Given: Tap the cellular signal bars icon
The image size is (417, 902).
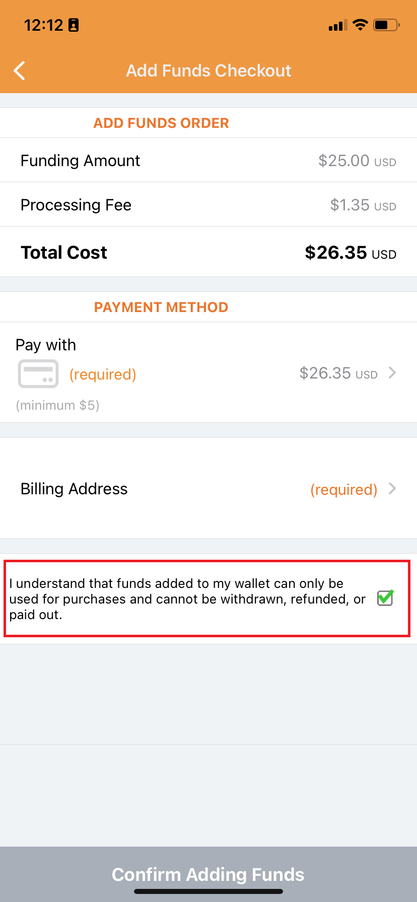Looking at the screenshot, I should click(x=337, y=25).
